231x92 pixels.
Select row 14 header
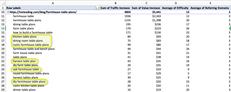(3, 28)
